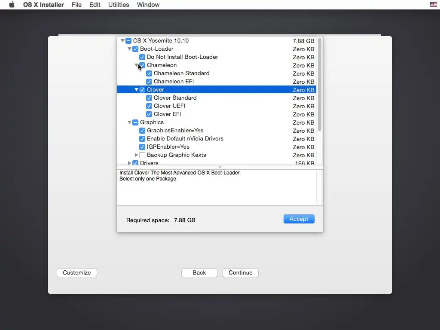Screen dimensions: 440x330
Task: Collapse the Graphics group
Action: point(129,122)
